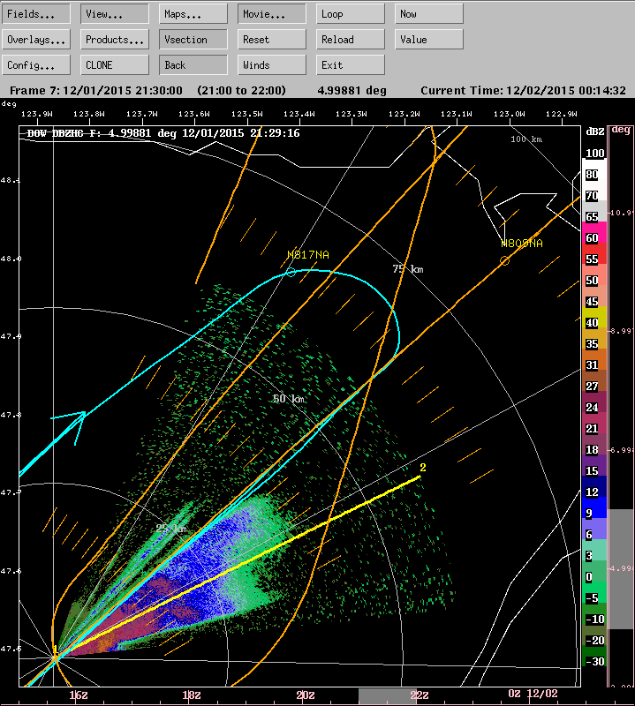Image resolution: width=635 pixels, height=706 pixels.
Task: Open the Maps... menu
Action: click(193, 14)
